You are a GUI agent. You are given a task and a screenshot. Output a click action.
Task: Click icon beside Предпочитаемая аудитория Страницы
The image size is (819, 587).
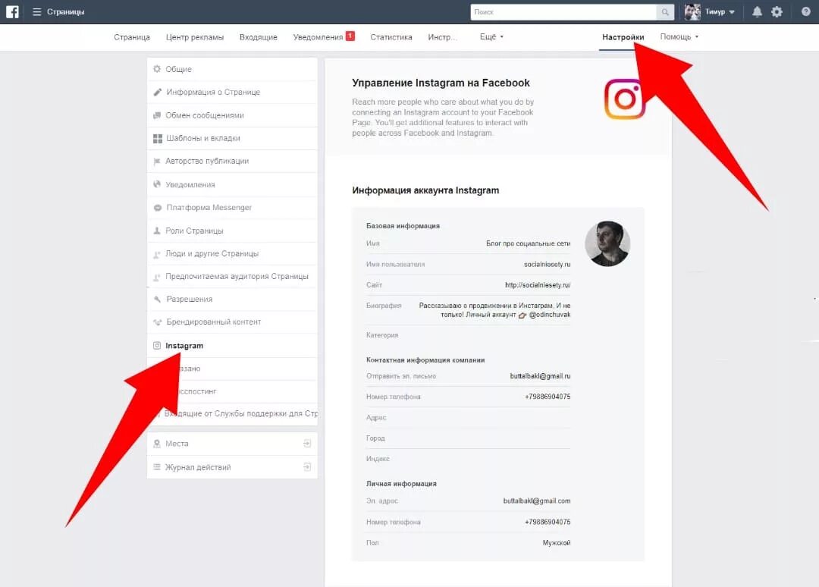(157, 277)
